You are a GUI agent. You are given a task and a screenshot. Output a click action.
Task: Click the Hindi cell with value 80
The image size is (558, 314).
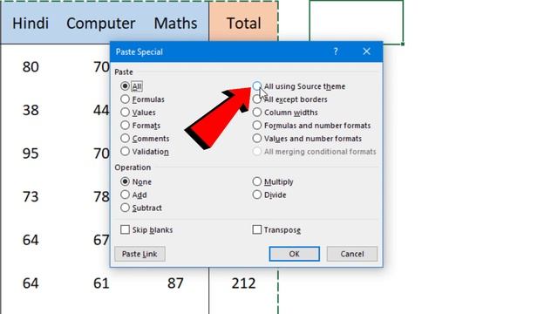pyautogui.click(x=31, y=67)
